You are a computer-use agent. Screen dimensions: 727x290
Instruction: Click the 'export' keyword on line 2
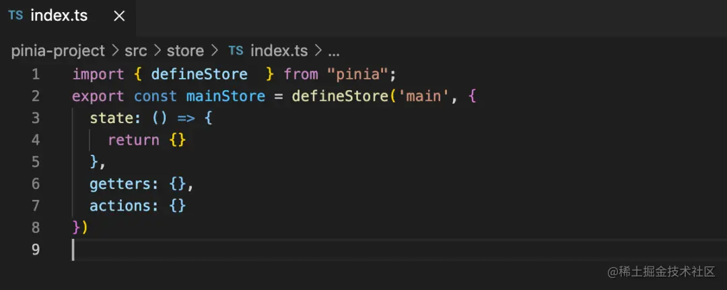pyautogui.click(x=98, y=96)
